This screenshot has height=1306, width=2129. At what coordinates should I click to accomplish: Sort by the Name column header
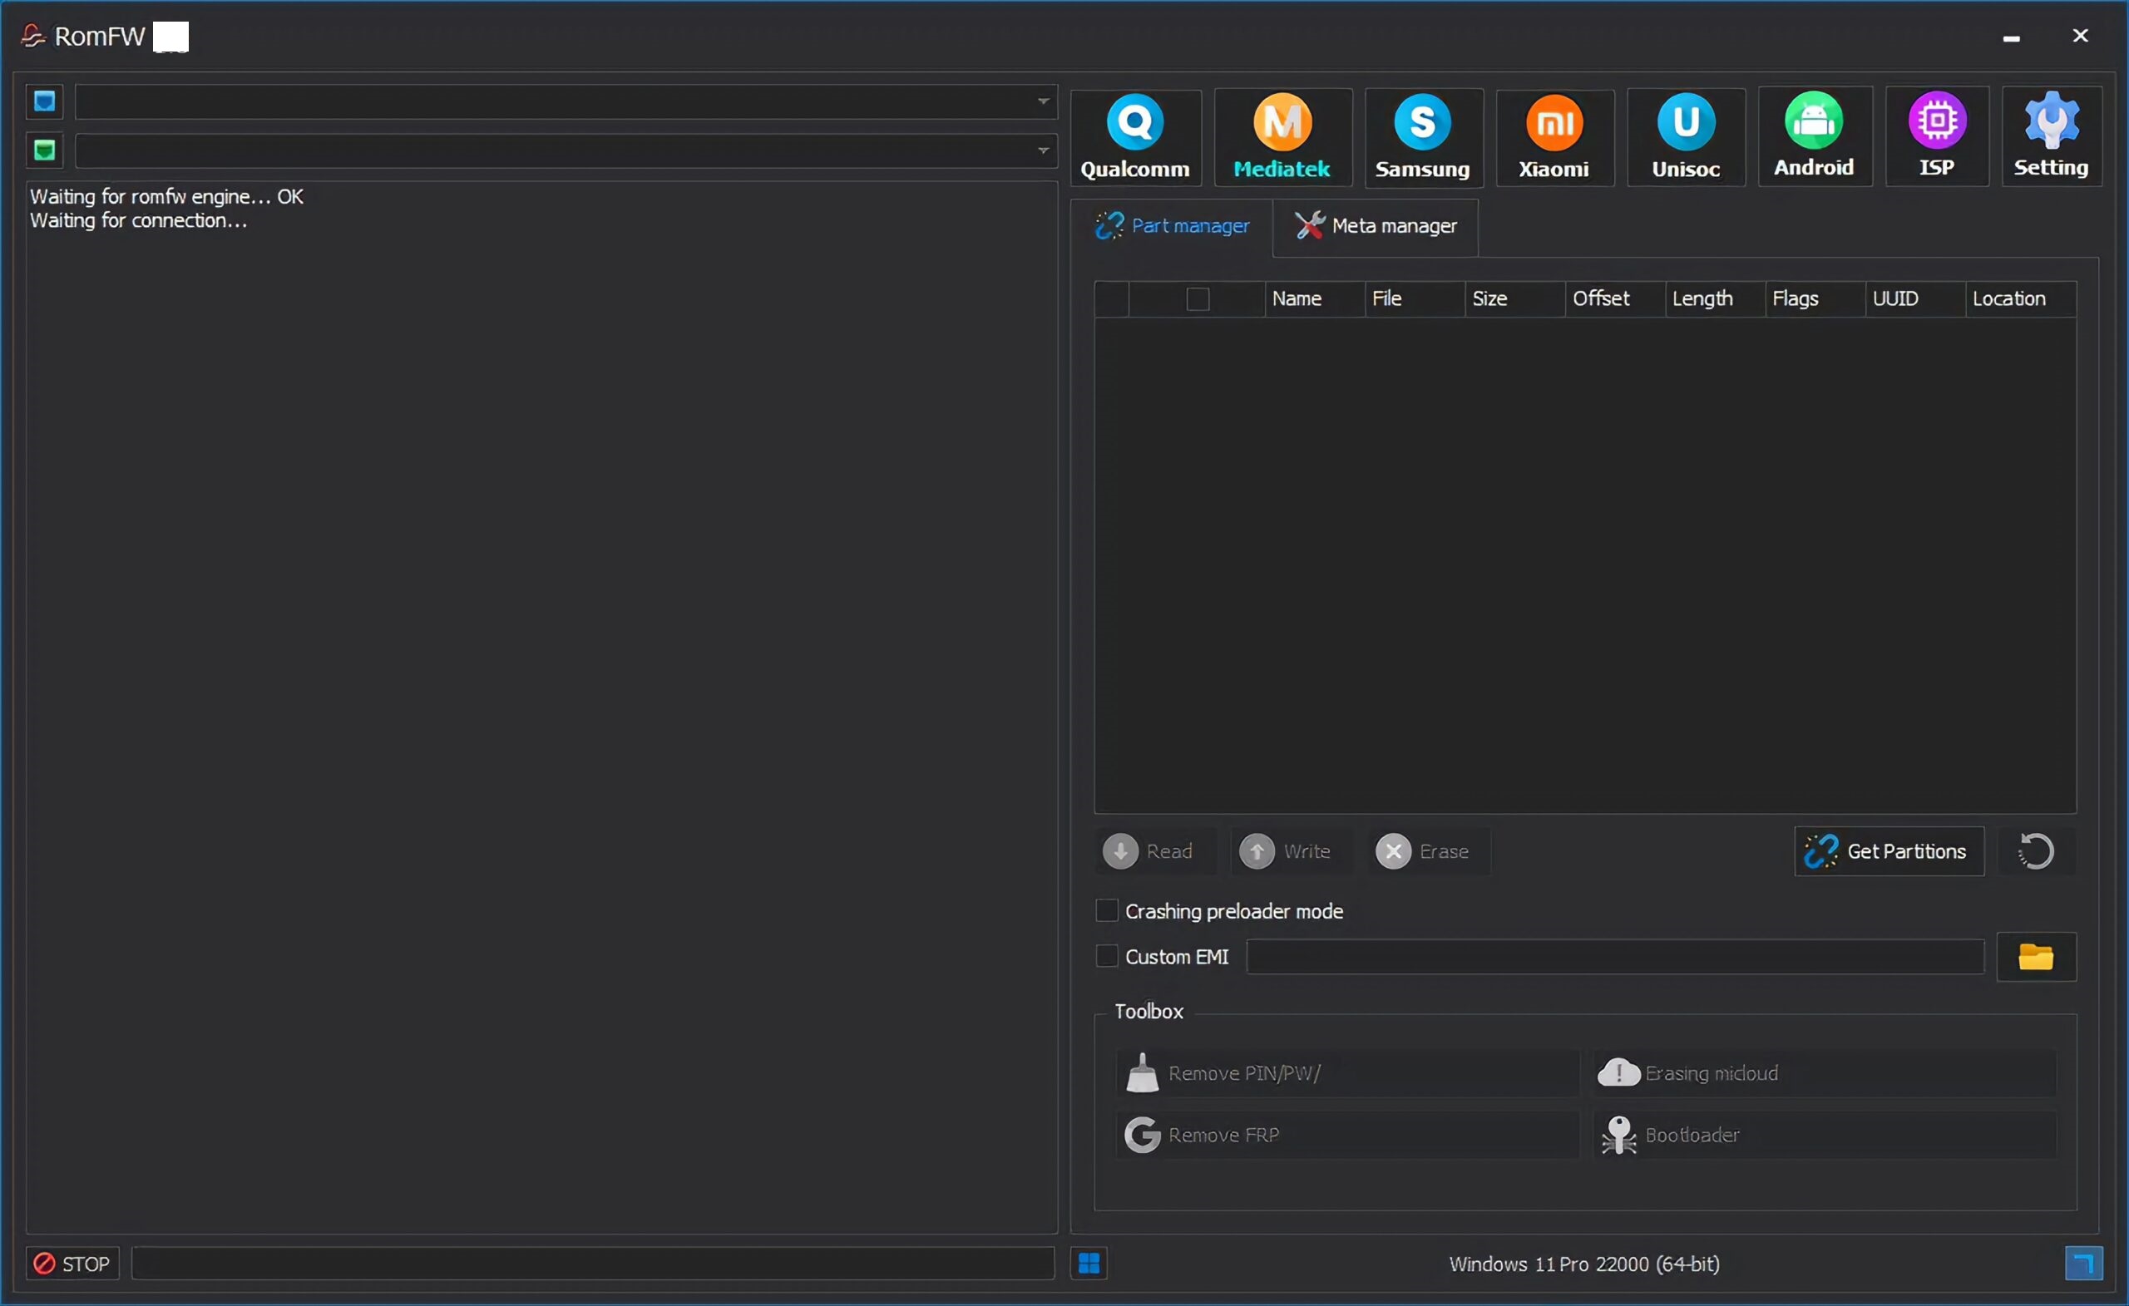(1314, 299)
